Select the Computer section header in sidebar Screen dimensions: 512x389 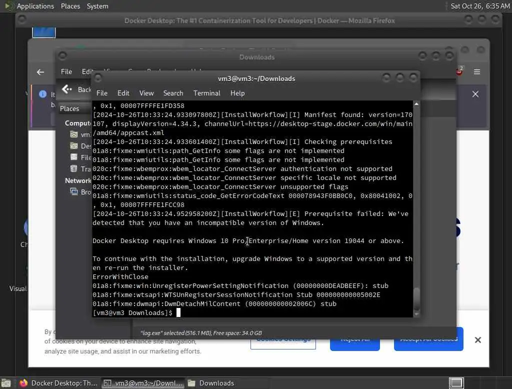77,123
